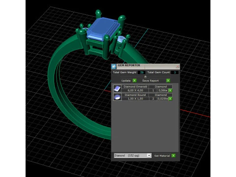The width and height of the screenshot is (236, 177).
Task: Select the Diamond Emerald gem thumbnail
Action: pyautogui.click(x=118, y=88)
